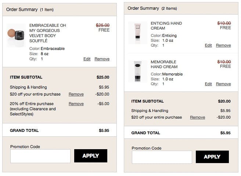Edit the Velvet Body Soufflé item
241x176 pixels.
[x=87, y=59]
